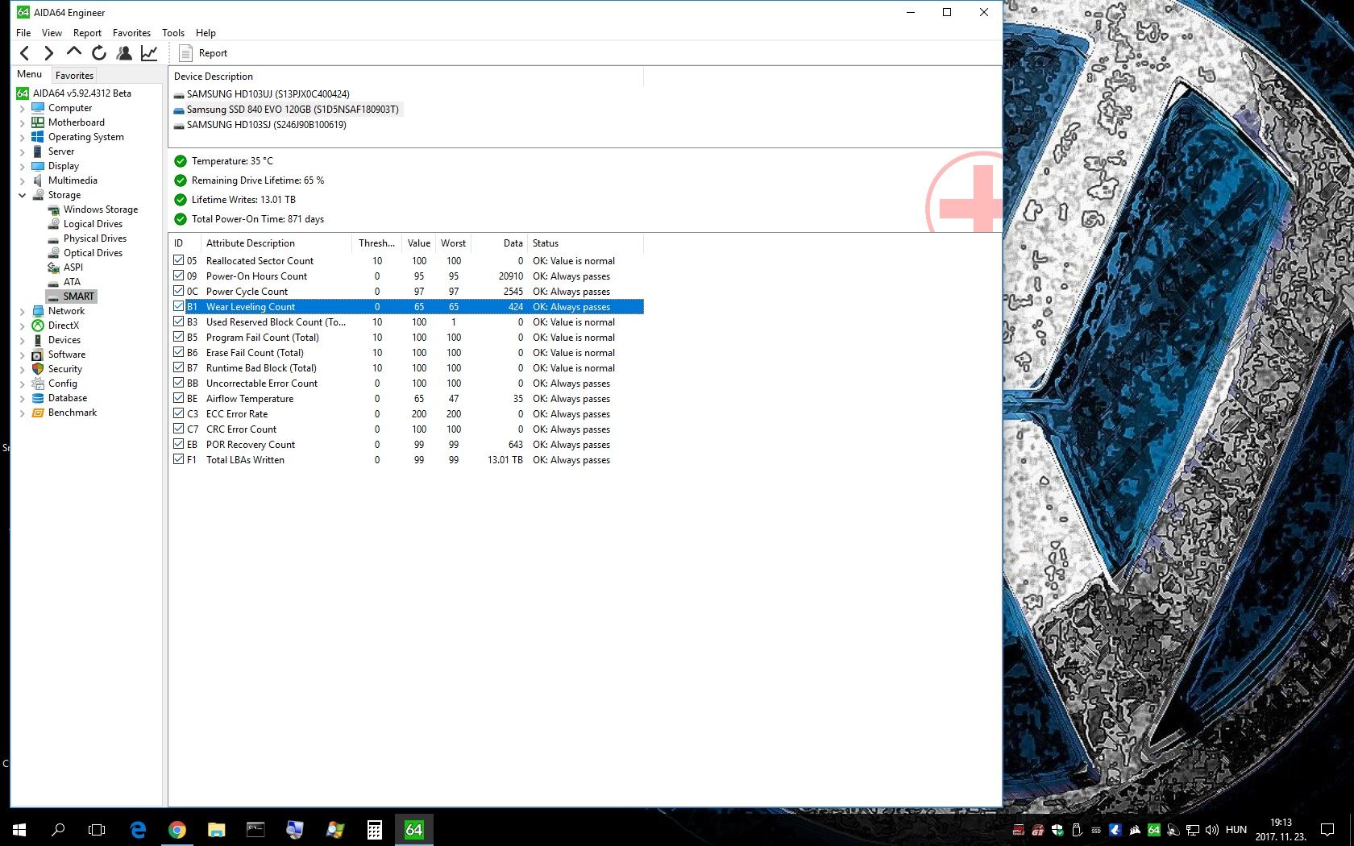
Task: Click the Benchmark tree icon
Action: click(38, 413)
